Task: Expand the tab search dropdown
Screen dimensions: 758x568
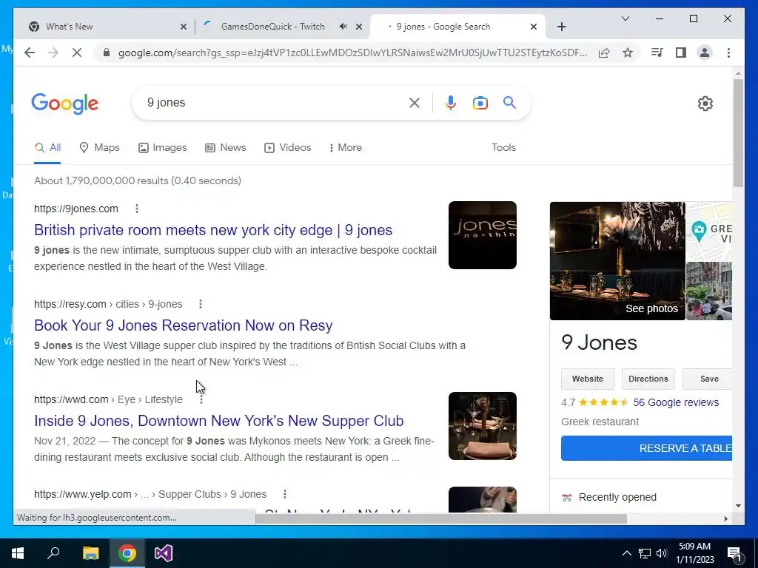Action: pos(625,18)
